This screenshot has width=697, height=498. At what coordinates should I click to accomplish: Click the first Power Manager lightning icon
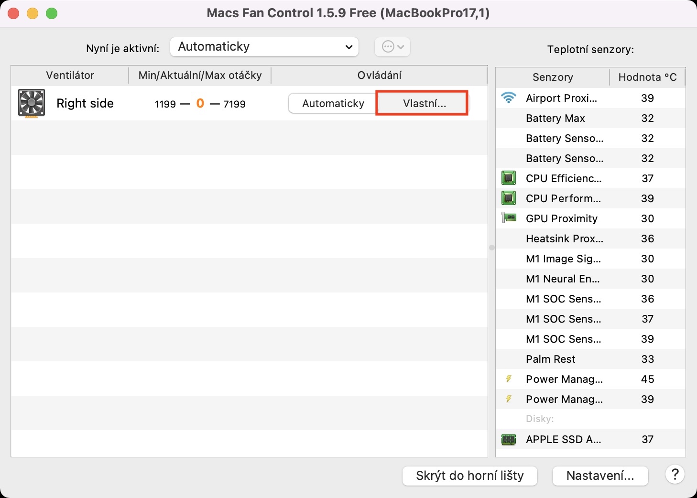tap(509, 379)
